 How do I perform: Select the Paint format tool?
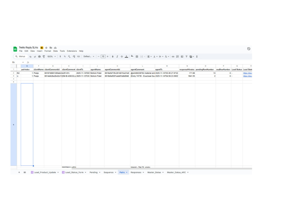click(x=44, y=57)
